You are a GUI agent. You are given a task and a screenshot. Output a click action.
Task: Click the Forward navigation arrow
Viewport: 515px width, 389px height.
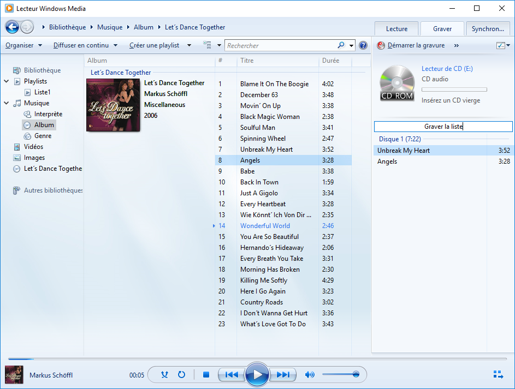(x=27, y=27)
